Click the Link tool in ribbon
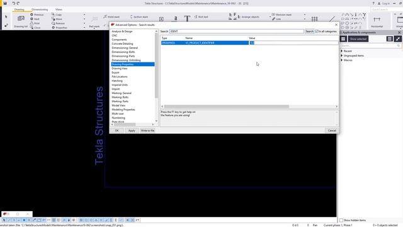This screenshot has height=227, width=403. click(276, 19)
